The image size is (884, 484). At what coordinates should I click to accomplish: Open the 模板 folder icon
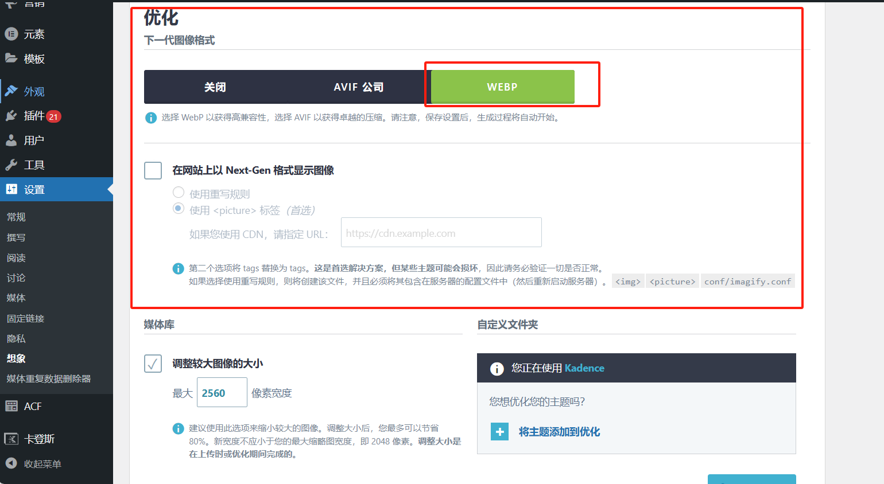tap(13, 58)
